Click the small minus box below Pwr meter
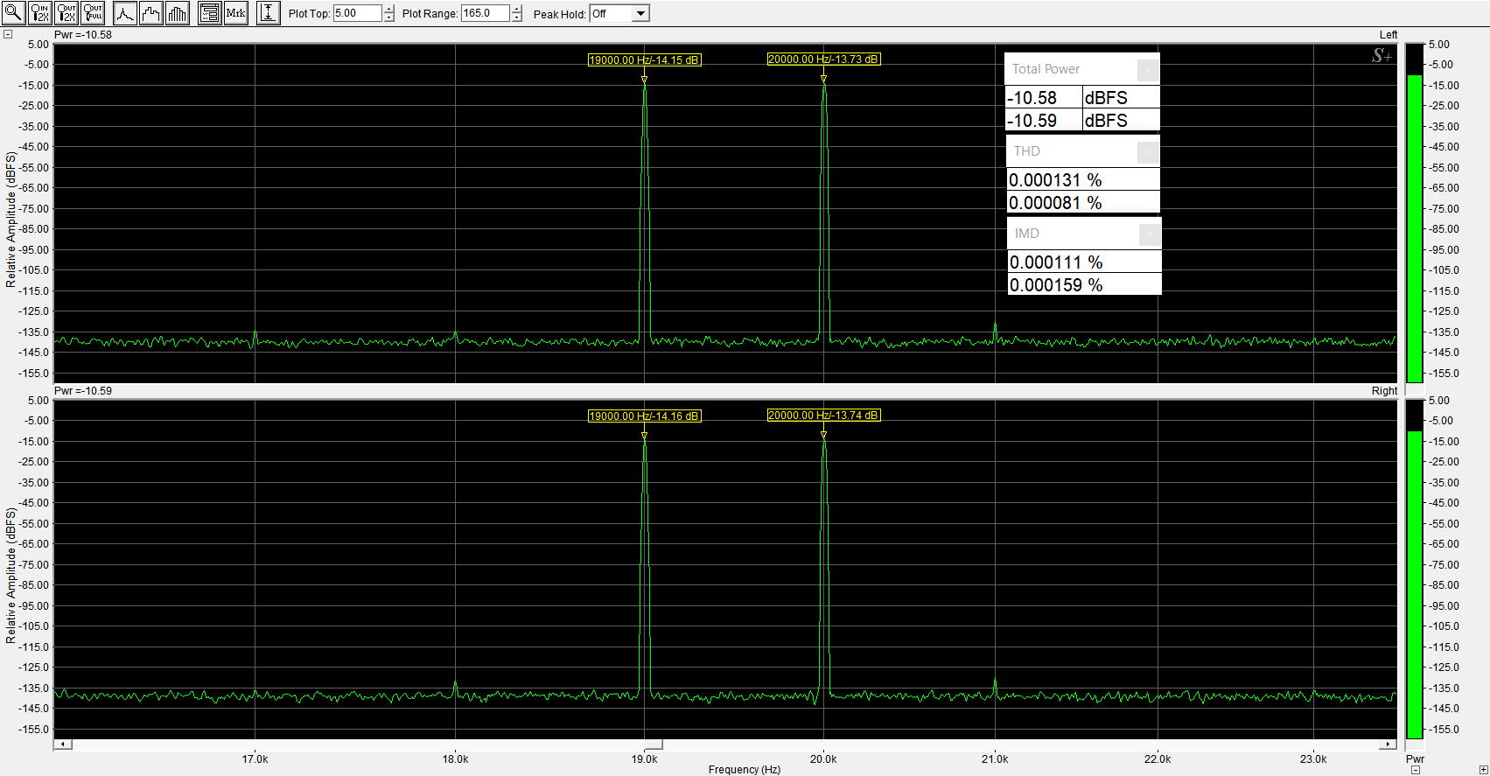Image resolution: width=1490 pixels, height=776 pixels. [x=1415, y=770]
